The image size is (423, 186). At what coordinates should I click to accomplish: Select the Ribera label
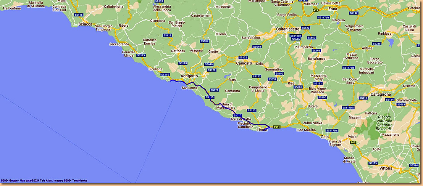[x=124, y=26]
